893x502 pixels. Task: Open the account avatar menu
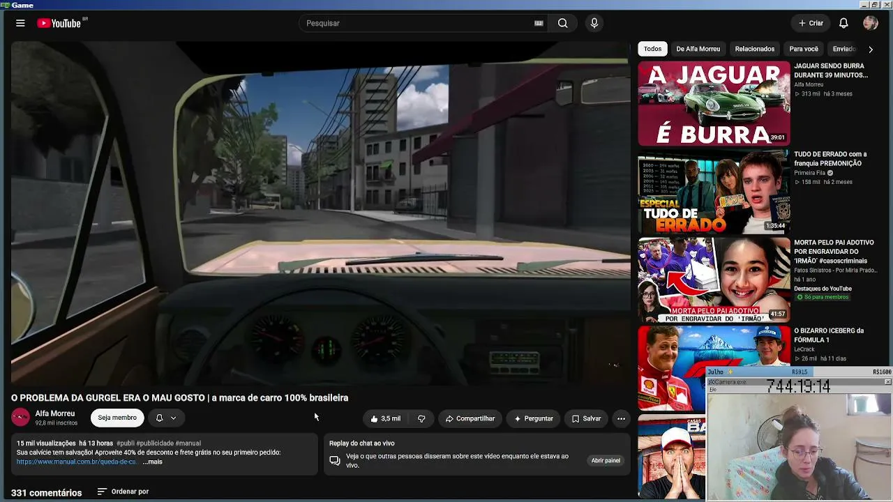[870, 23]
